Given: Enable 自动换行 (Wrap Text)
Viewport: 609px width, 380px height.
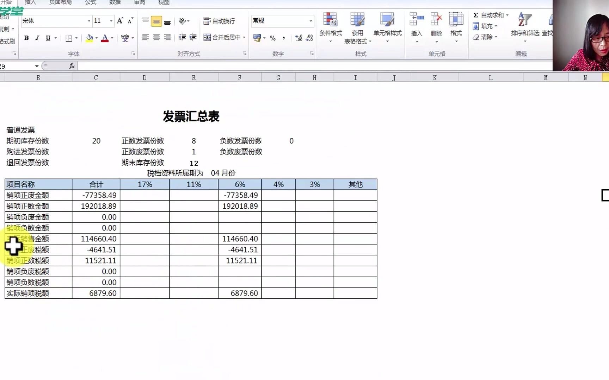Looking at the screenshot, I should coord(219,21).
